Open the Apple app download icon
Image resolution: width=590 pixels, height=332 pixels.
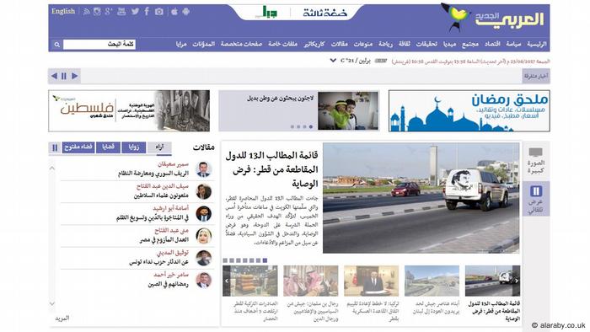tap(174, 11)
